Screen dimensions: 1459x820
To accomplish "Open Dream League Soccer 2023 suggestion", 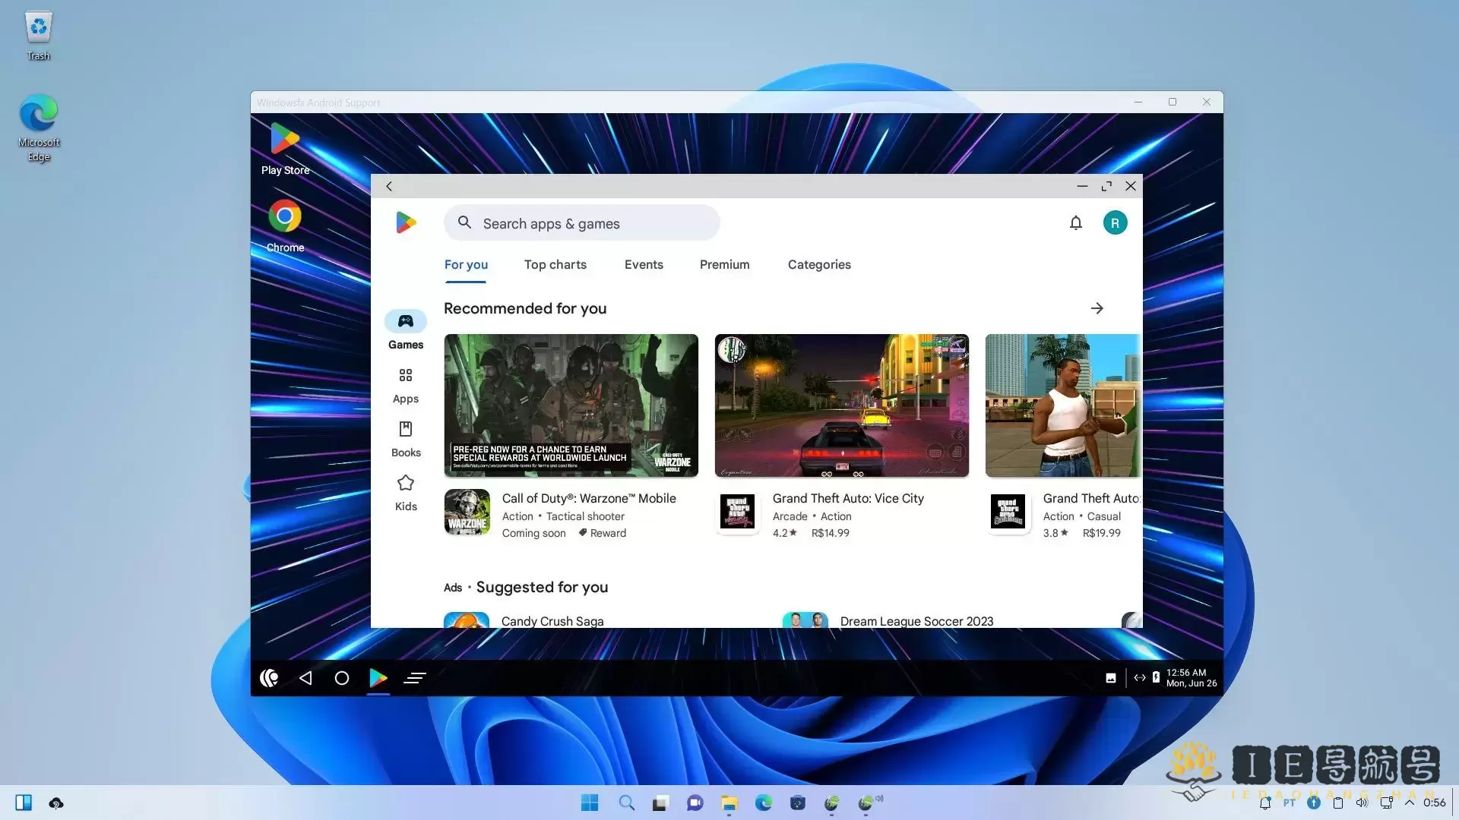I will coord(916,621).
